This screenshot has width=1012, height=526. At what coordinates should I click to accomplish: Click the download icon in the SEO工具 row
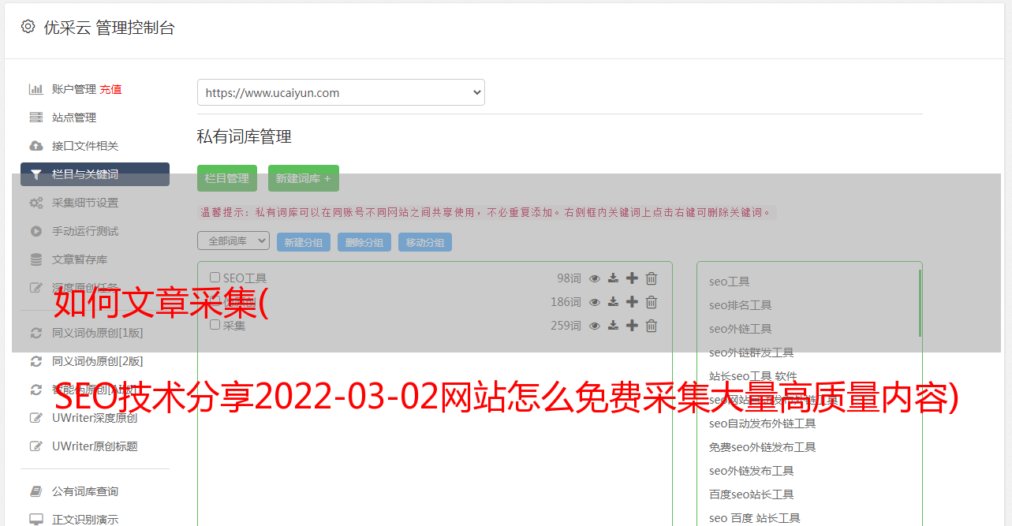(613, 278)
